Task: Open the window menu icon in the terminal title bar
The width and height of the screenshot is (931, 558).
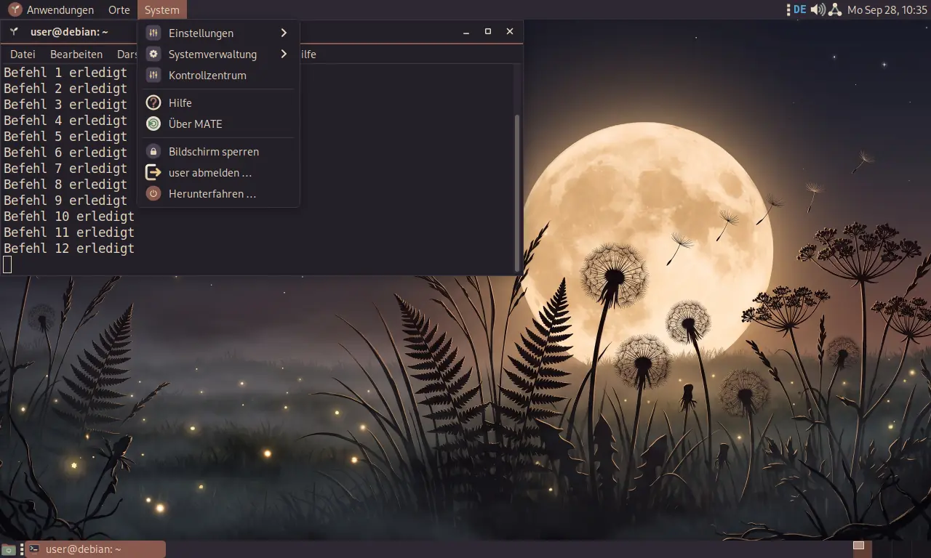Action: point(14,32)
